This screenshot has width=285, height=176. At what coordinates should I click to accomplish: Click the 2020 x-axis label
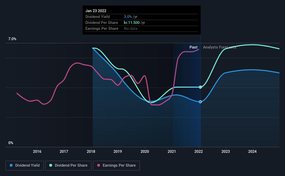point(145,151)
